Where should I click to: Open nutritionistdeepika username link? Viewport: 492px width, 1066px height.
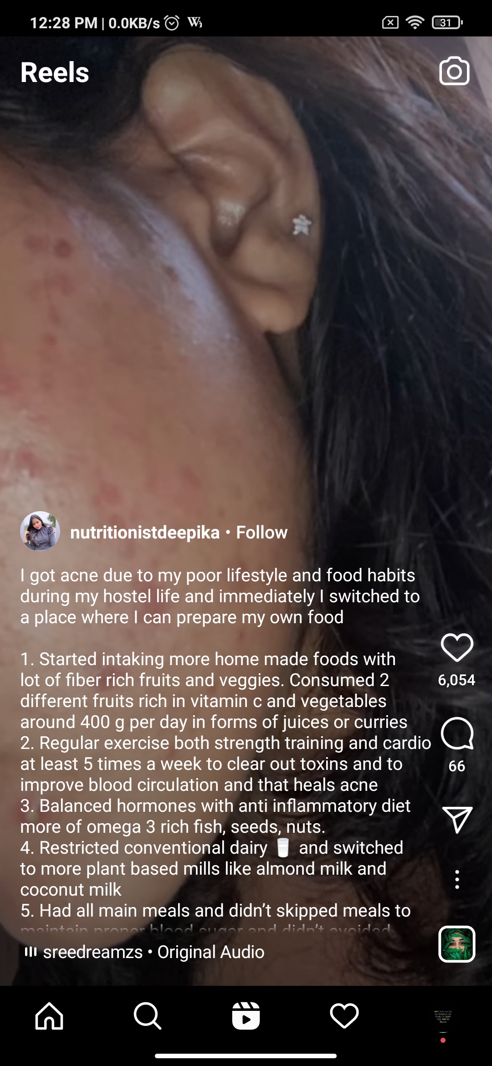[x=145, y=532]
